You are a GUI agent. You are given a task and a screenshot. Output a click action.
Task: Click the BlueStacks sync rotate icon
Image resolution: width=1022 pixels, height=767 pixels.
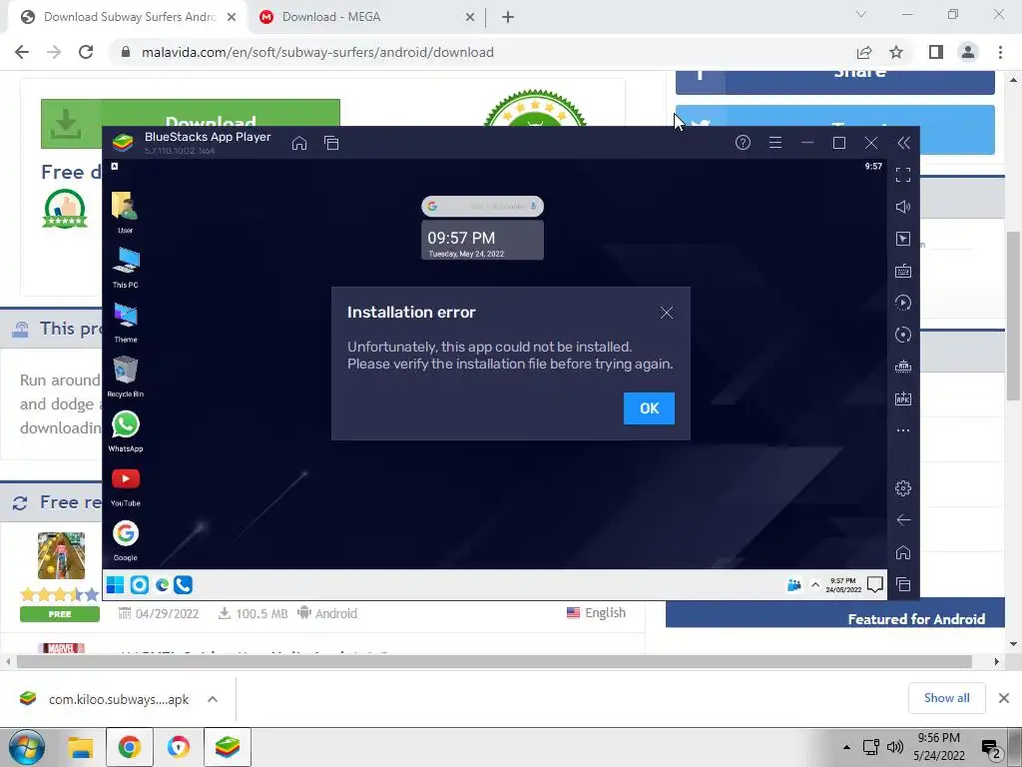pyautogui.click(x=902, y=335)
